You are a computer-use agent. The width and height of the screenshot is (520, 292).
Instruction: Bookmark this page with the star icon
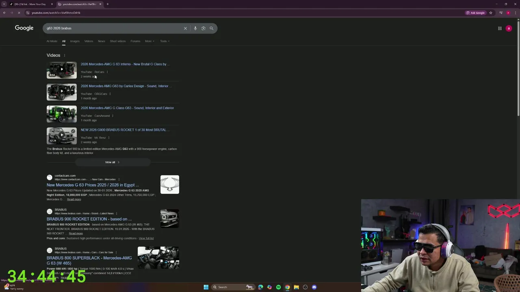[491, 13]
